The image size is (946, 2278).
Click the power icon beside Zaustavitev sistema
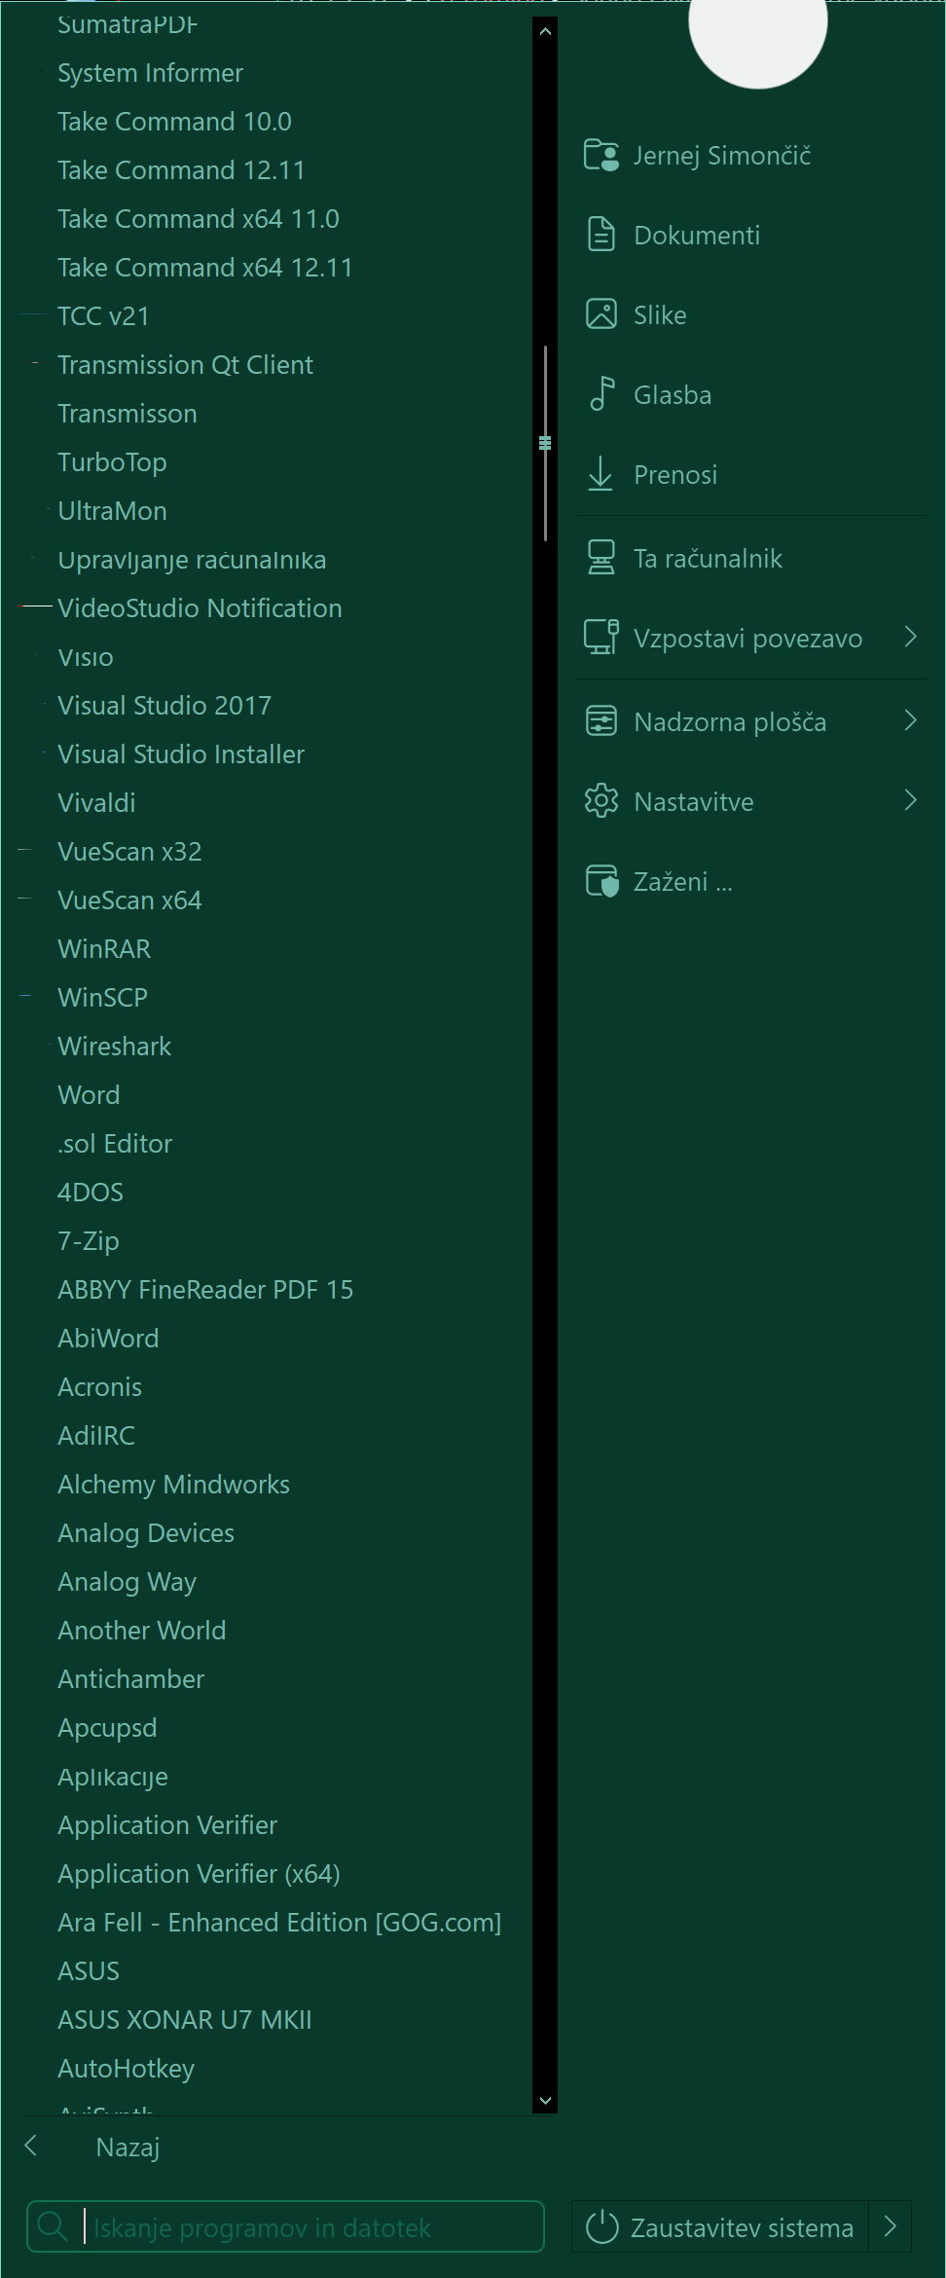click(x=602, y=2226)
